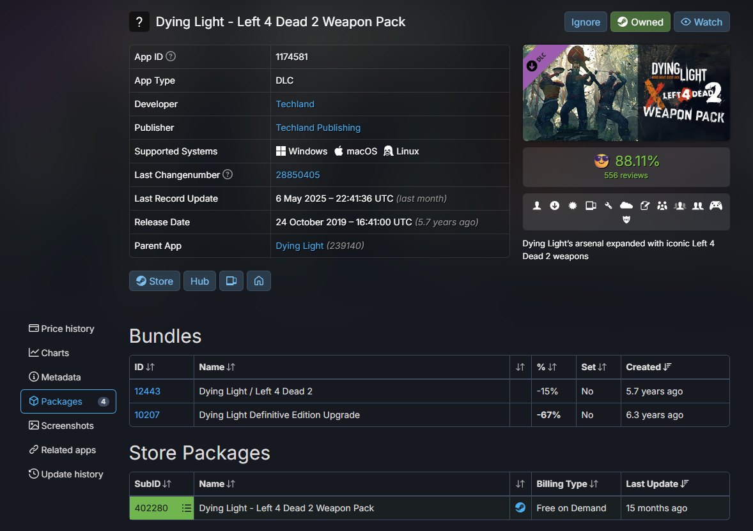Click the two-screens feature icon in the features row
Image resolution: width=753 pixels, height=531 pixels.
[591, 206]
